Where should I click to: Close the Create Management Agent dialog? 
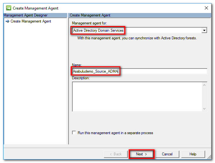coord(206,8)
